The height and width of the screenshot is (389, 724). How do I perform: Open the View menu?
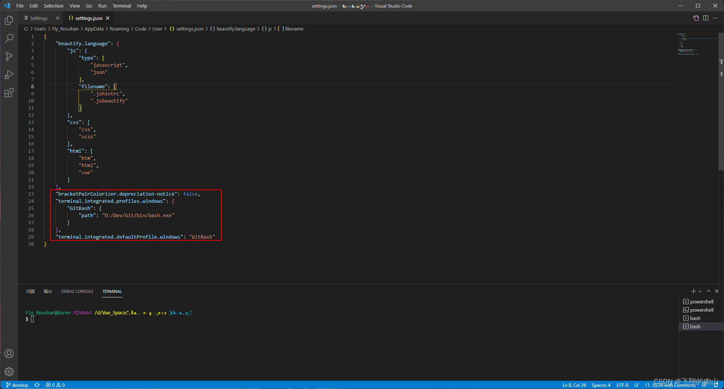[x=75, y=6]
